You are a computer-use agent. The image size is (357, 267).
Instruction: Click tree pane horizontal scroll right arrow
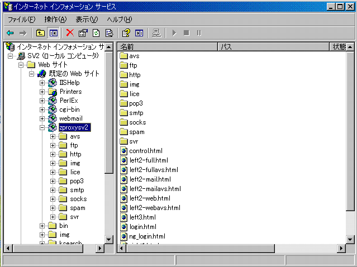point(99,249)
